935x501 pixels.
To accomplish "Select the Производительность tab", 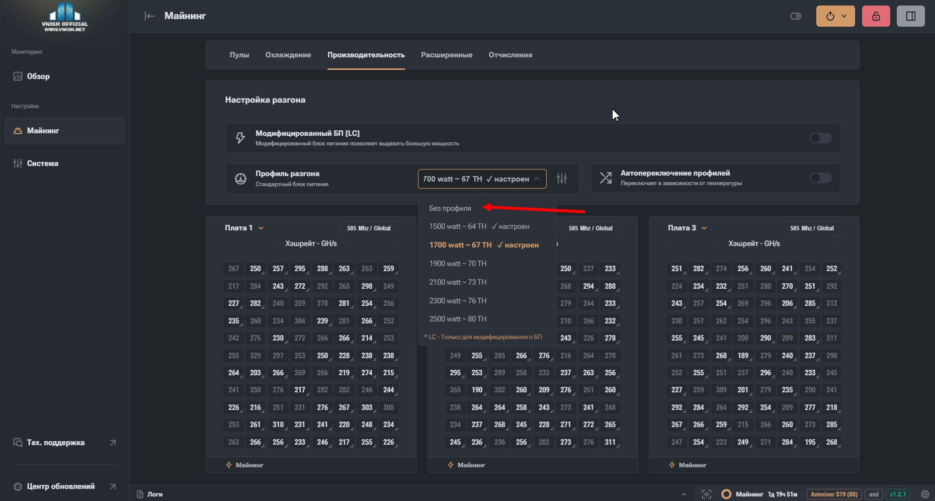I will coord(366,55).
